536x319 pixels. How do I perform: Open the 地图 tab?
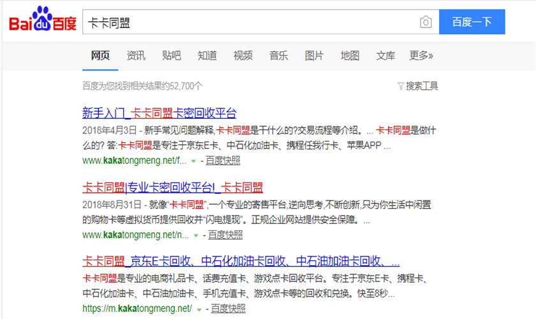click(x=350, y=56)
